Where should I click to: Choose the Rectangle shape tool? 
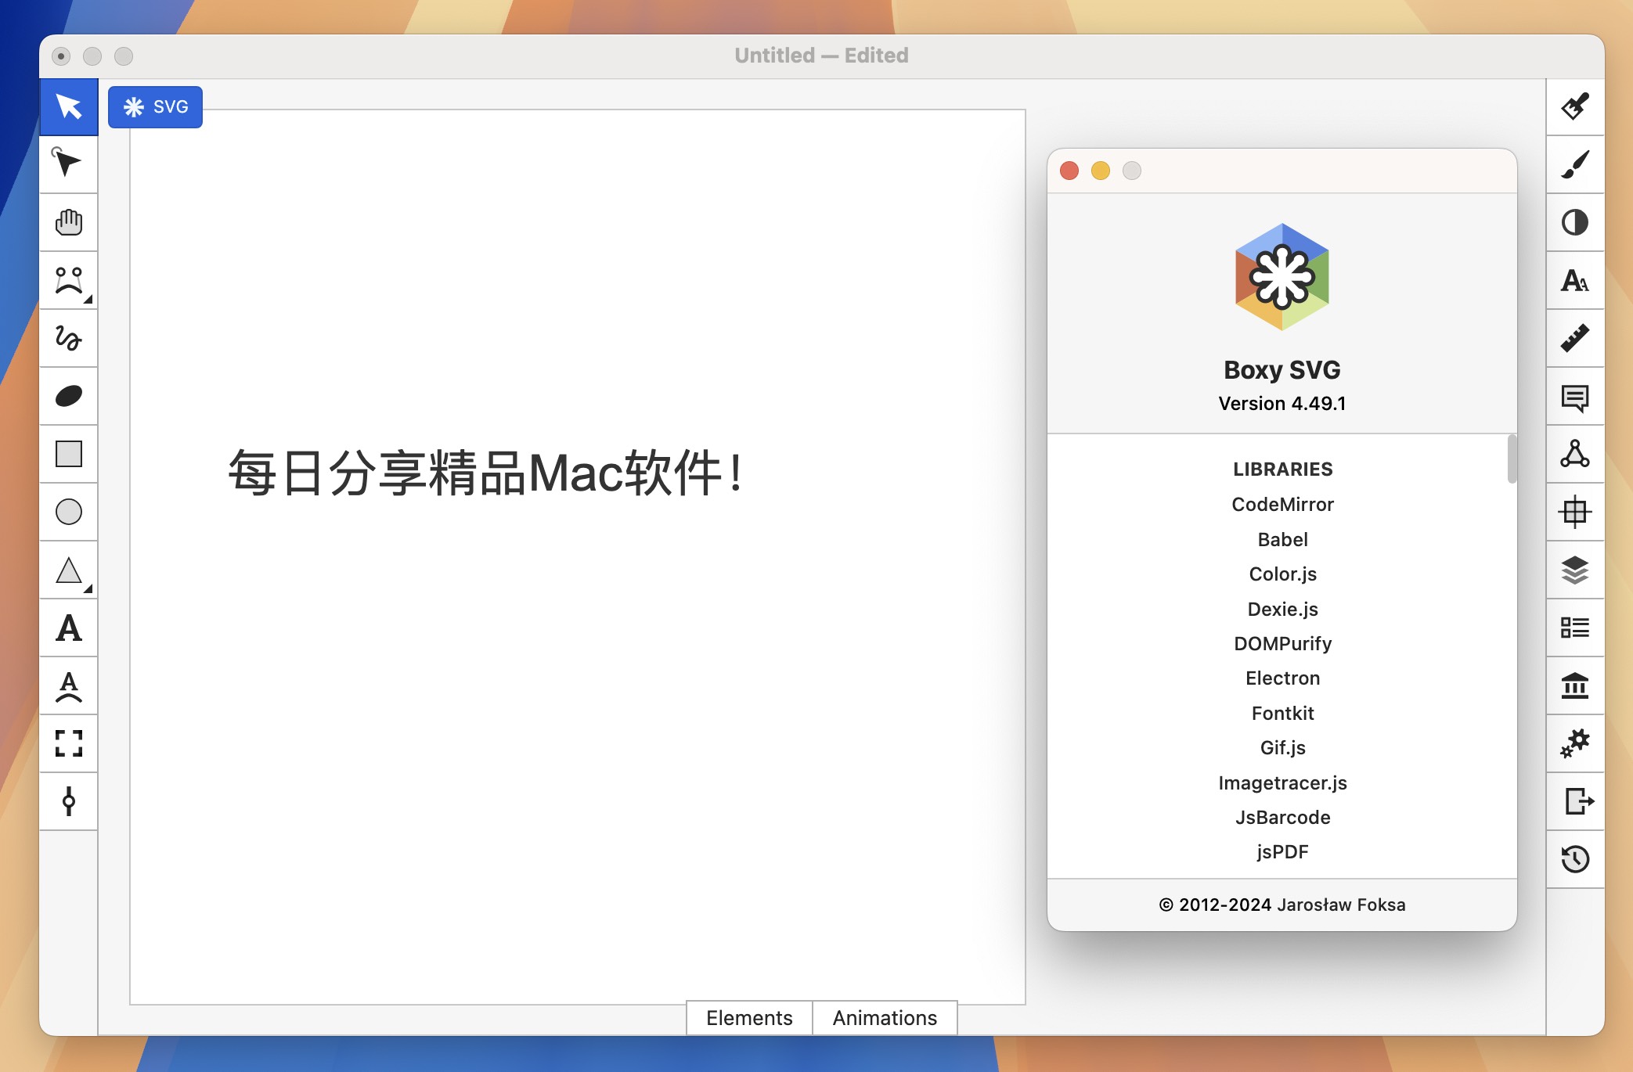[69, 454]
